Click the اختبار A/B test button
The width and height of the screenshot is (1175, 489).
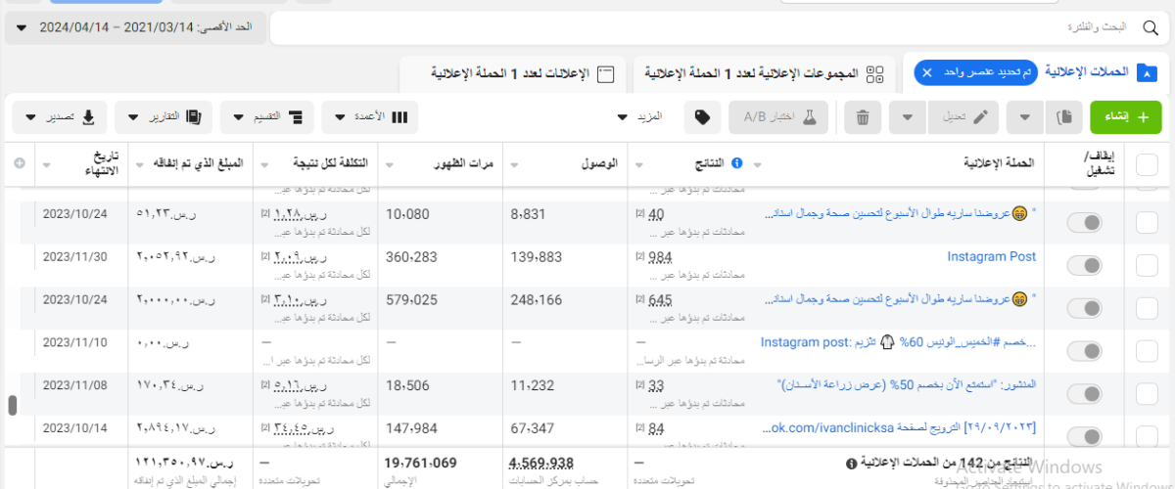(x=778, y=117)
